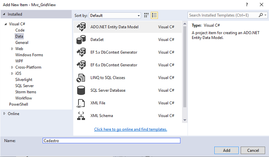Select the SQL Server category
The image size is (269, 157).
24,86
